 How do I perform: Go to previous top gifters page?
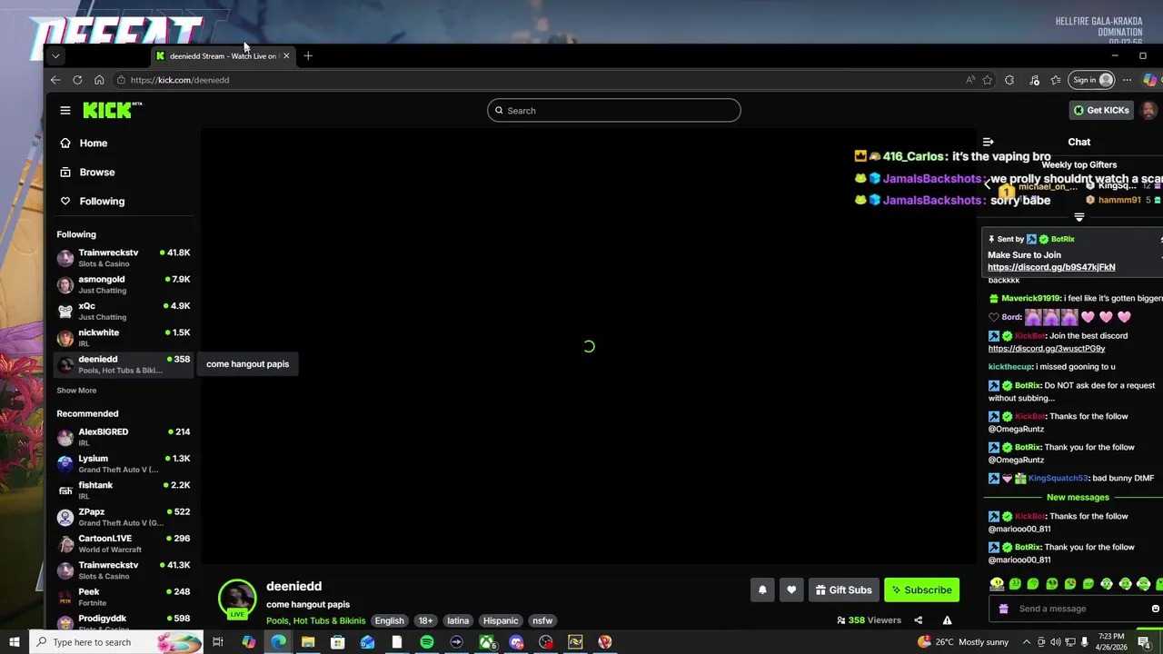(988, 184)
